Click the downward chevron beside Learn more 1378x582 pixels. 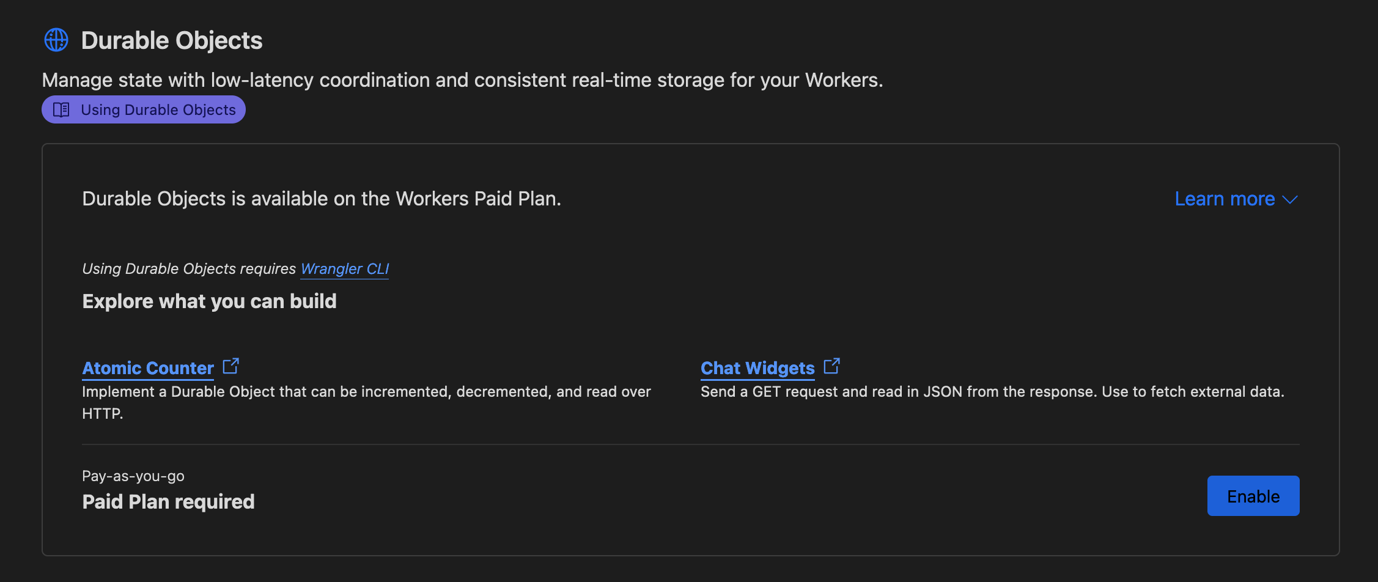click(x=1291, y=199)
